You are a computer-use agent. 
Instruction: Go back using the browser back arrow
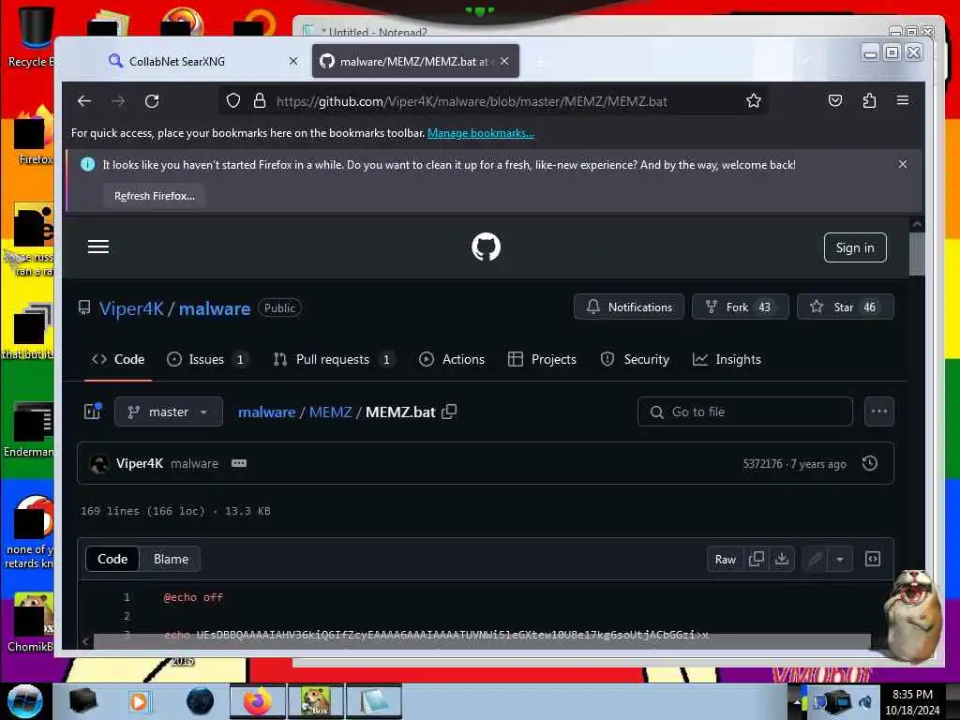click(x=83, y=101)
